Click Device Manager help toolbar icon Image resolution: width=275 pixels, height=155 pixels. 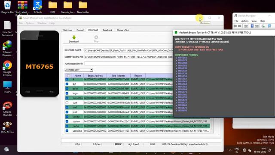[252, 26]
